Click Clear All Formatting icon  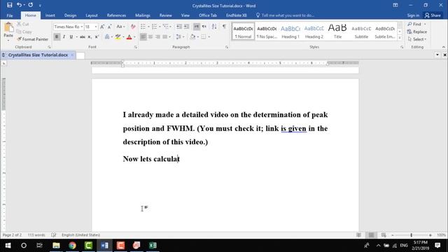point(133,27)
